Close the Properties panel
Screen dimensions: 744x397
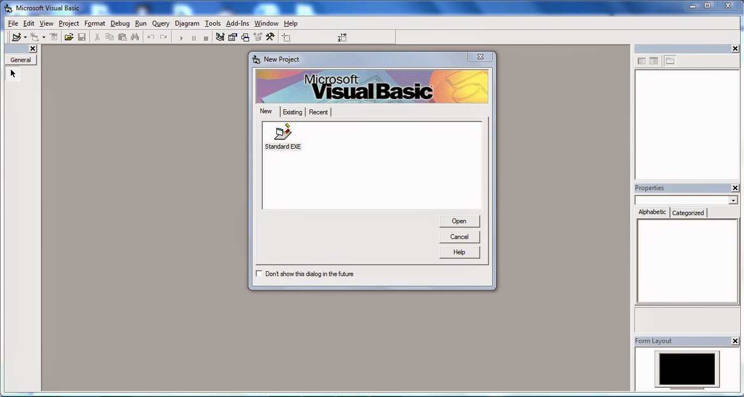(x=735, y=188)
